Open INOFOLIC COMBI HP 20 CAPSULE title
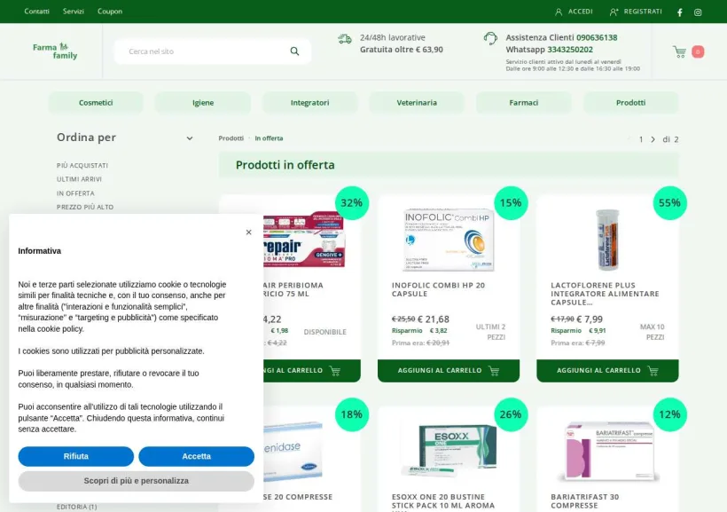 438,289
